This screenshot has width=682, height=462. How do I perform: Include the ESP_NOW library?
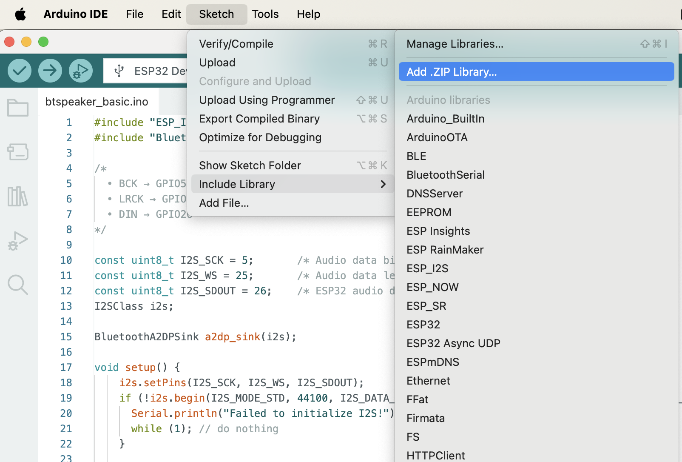537,287
